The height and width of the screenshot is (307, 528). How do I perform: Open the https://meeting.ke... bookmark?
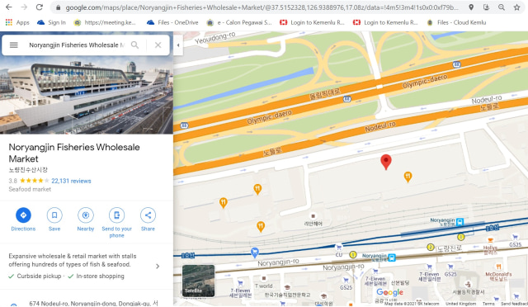click(x=106, y=22)
